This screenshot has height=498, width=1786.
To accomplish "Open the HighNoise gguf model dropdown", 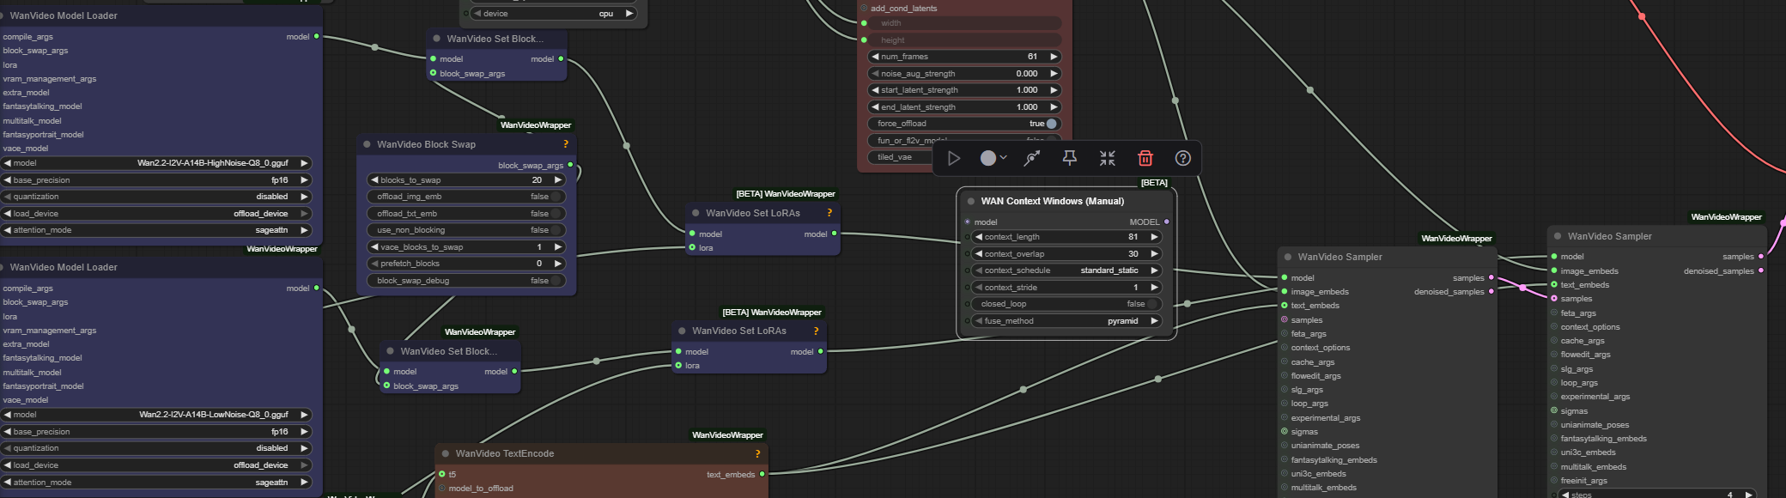I will pos(155,163).
